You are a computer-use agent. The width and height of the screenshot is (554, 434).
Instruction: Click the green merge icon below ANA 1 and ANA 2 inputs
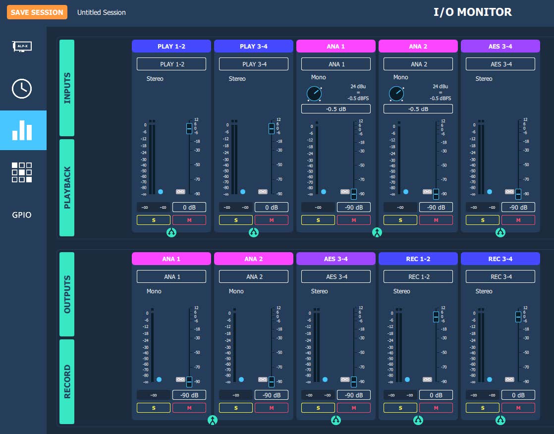pos(377,232)
